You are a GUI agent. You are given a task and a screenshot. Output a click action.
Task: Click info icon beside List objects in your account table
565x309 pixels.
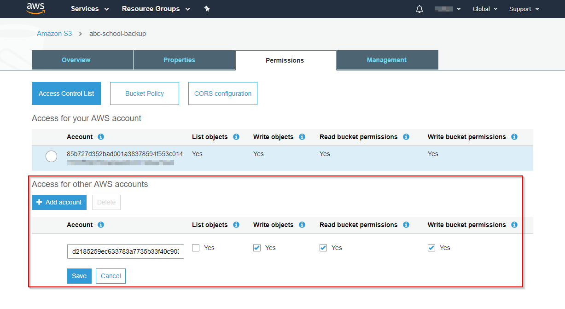(236, 137)
